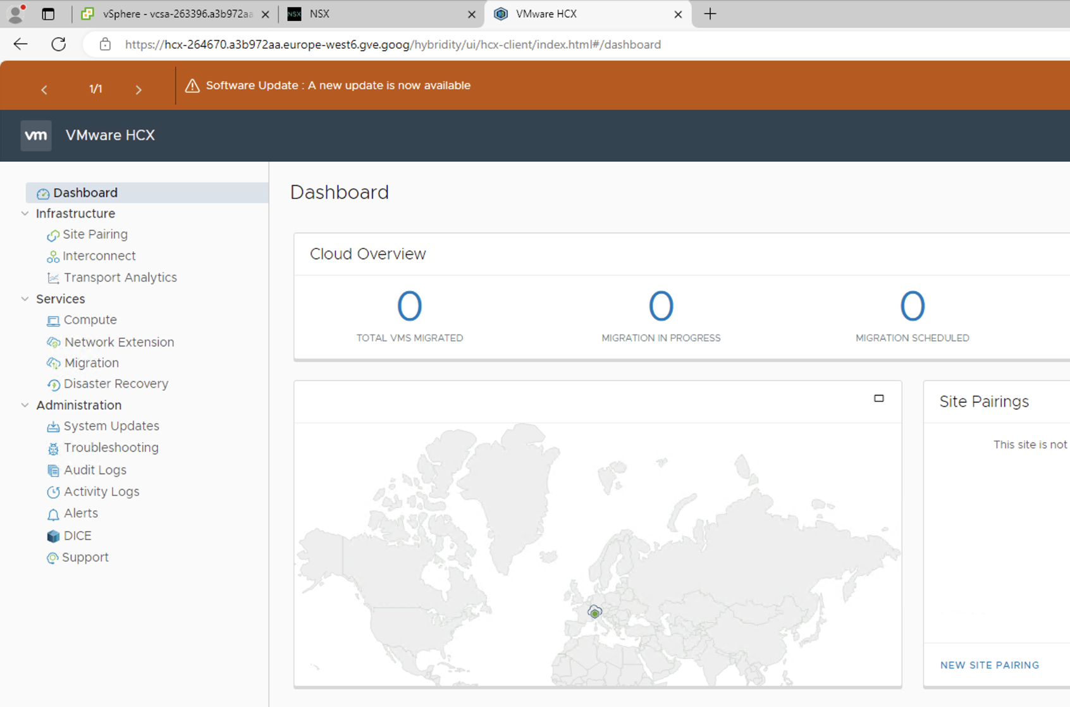
Task: Click the Migration Scheduled count
Action: tap(913, 306)
